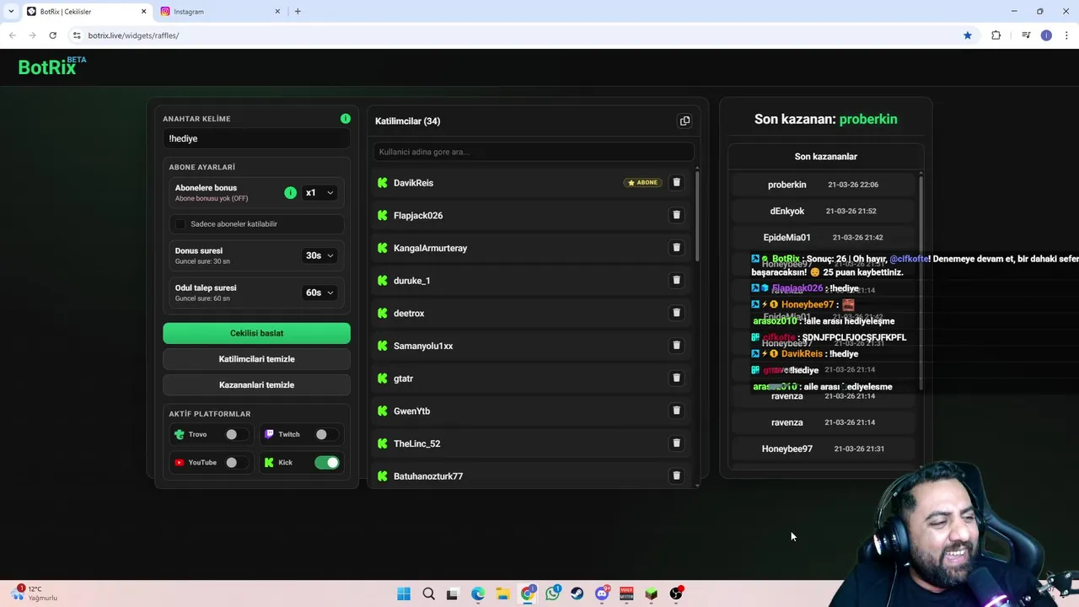The image size is (1079, 607).
Task: Open Microsoft Edge from taskbar
Action: (478, 594)
